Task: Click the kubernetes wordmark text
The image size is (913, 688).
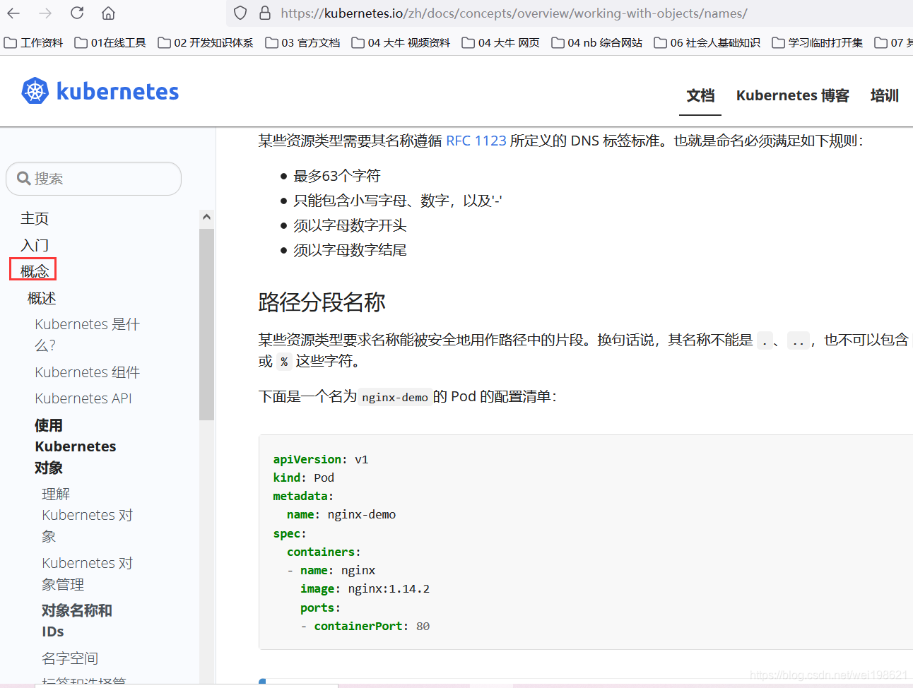Action: (117, 91)
